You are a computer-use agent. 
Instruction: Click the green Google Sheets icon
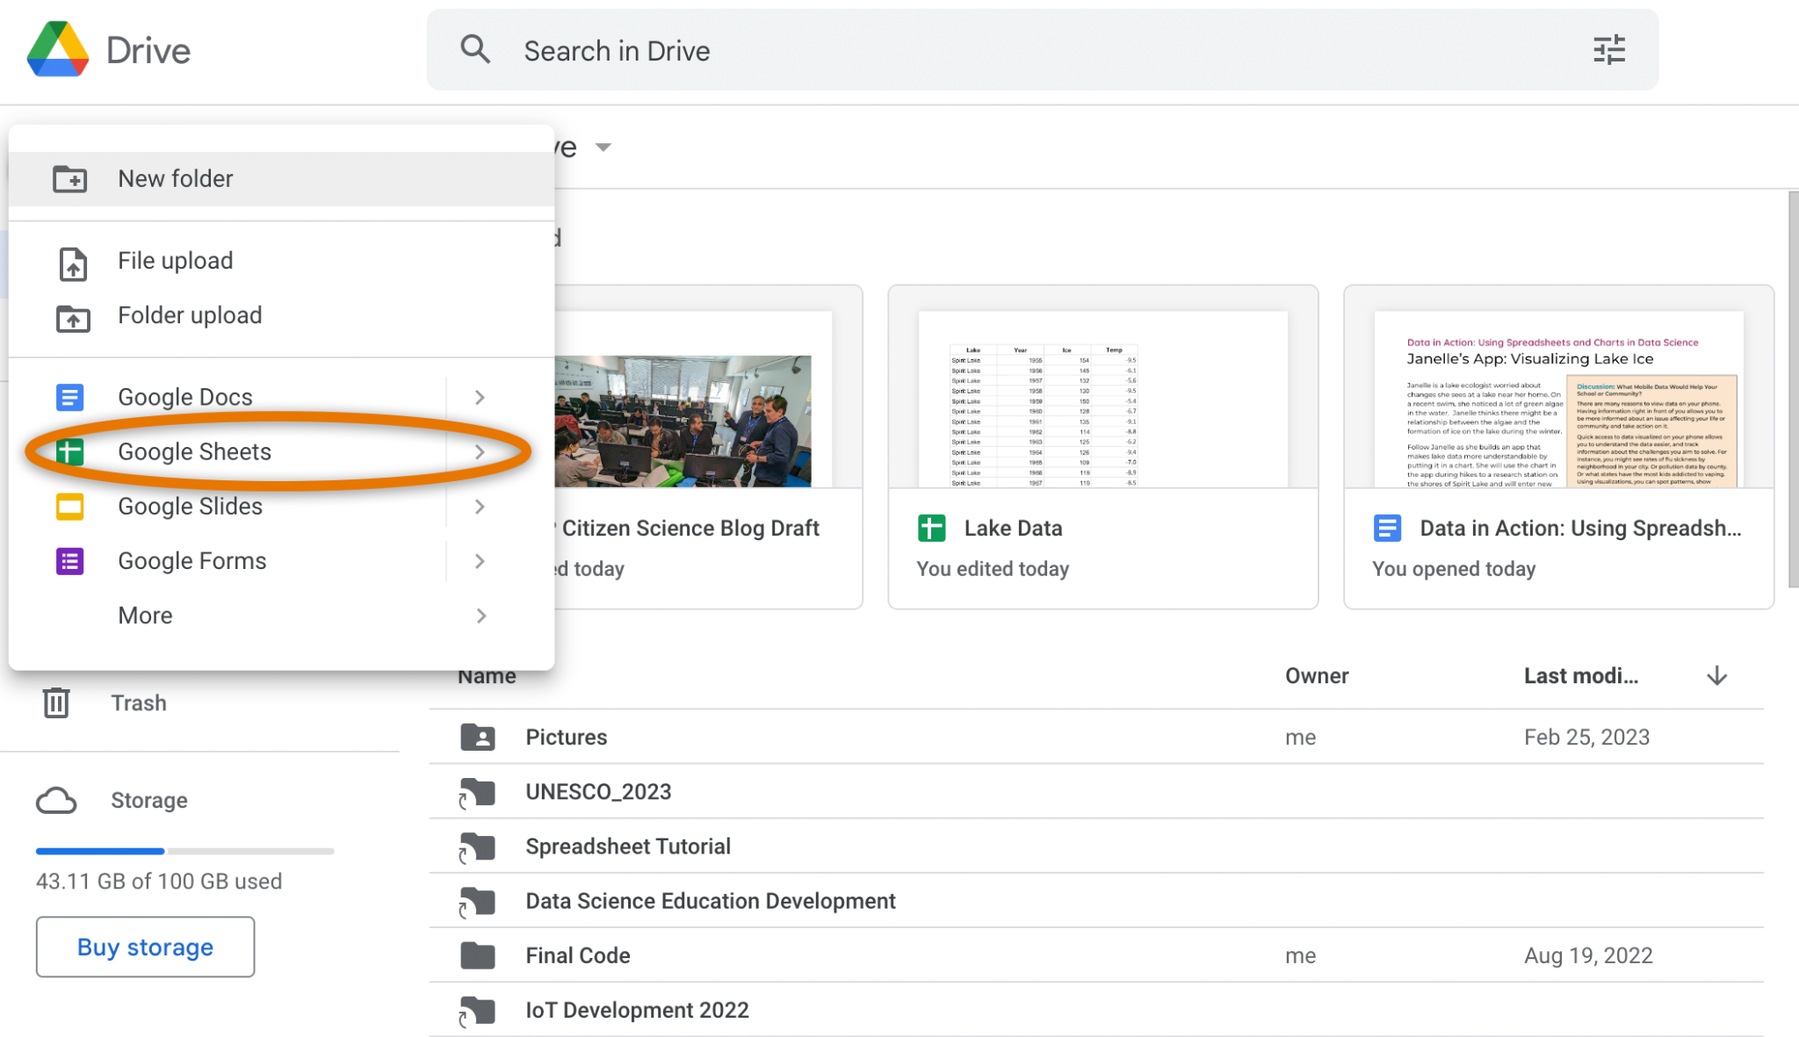click(x=70, y=451)
